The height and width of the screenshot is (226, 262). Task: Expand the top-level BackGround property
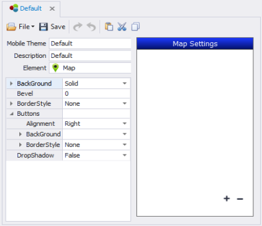point(11,83)
